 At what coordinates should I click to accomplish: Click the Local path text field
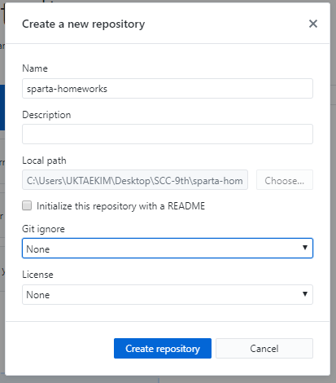click(x=135, y=180)
